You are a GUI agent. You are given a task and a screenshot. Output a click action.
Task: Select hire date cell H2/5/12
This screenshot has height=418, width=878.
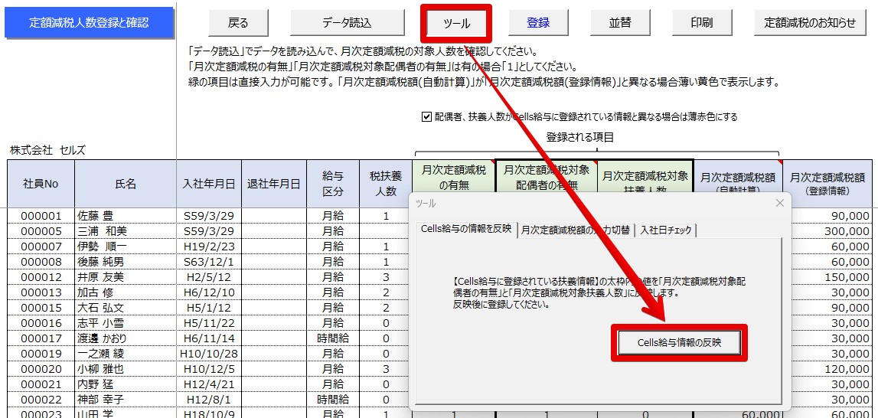point(209,277)
